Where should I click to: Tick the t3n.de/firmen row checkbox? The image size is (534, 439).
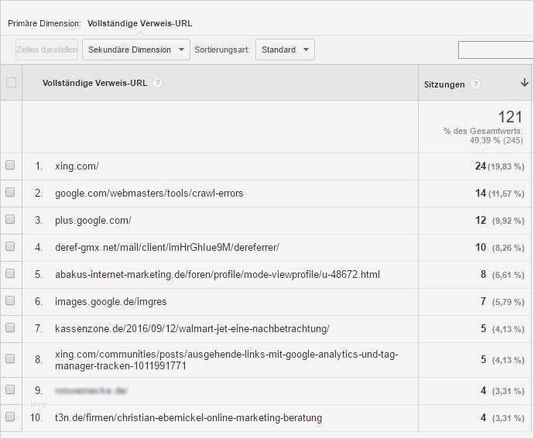tap(10, 417)
